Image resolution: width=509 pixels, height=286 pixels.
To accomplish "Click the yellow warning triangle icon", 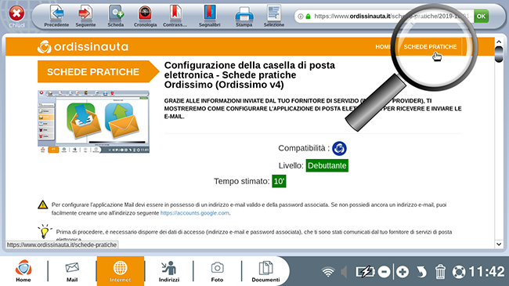I will (42, 205).
